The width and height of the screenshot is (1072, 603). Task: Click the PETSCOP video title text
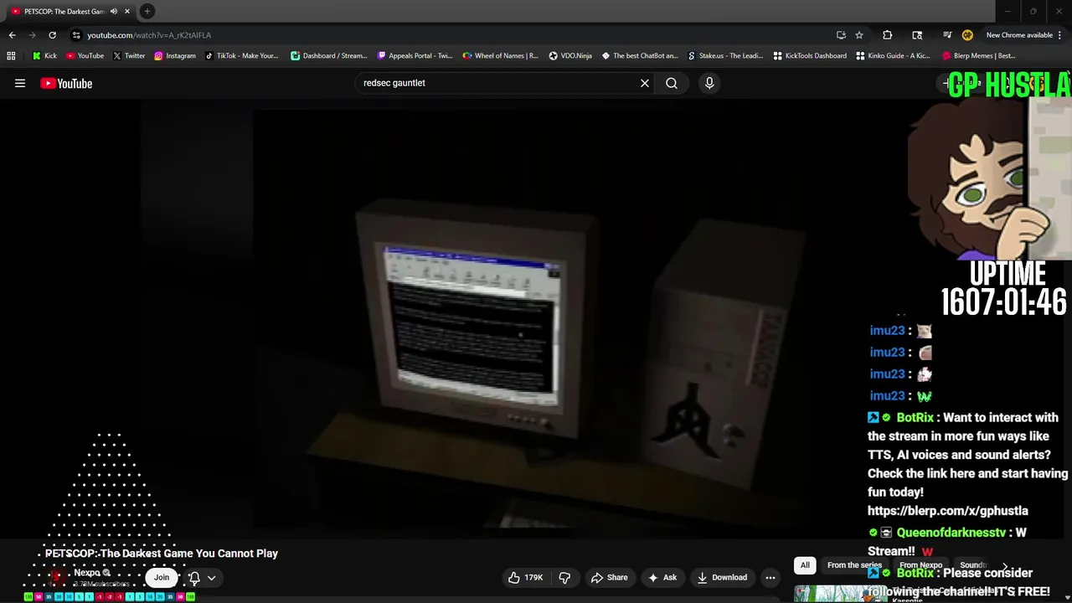coord(162,554)
